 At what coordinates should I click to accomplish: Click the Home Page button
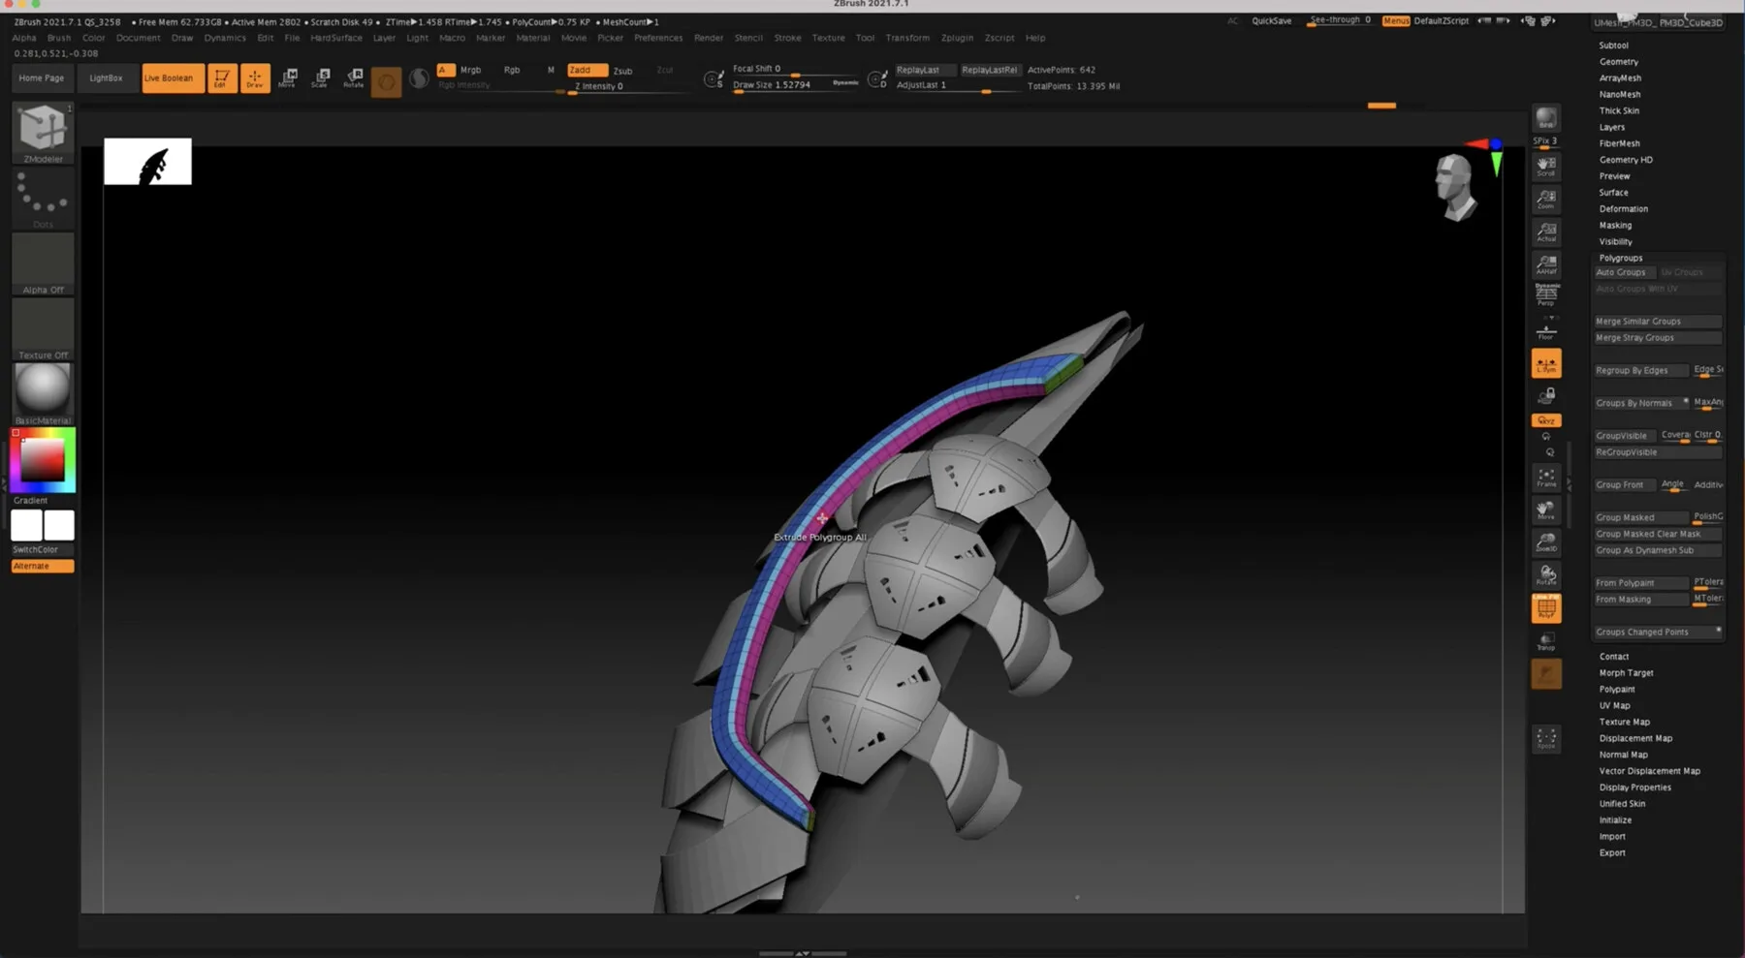coord(42,77)
